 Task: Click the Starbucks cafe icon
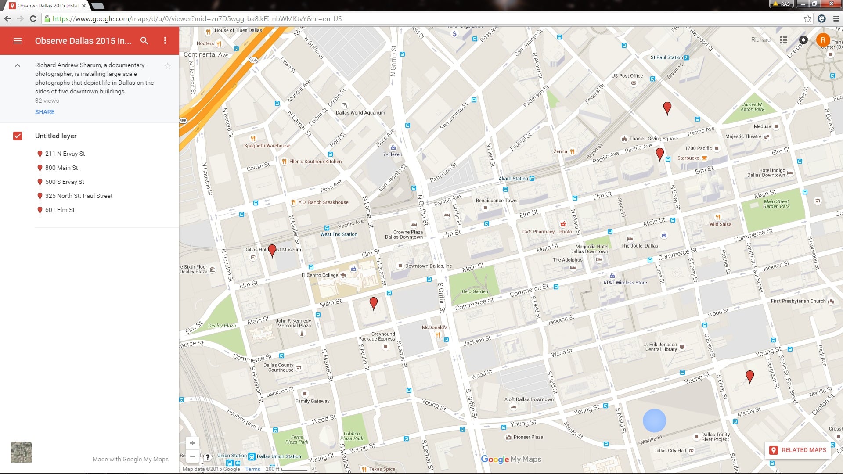704,158
